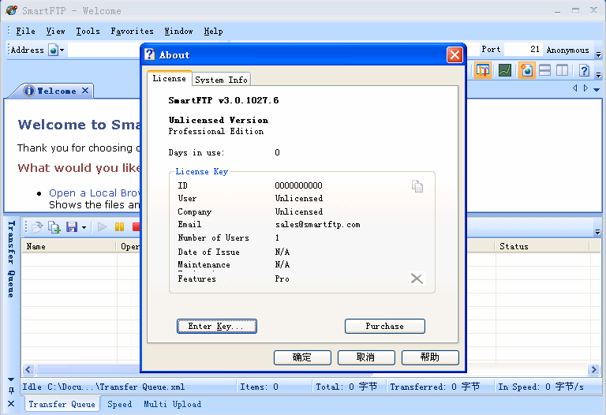The height and width of the screenshot is (415, 606).
Task: Click the Port number input field
Action: pos(523,50)
